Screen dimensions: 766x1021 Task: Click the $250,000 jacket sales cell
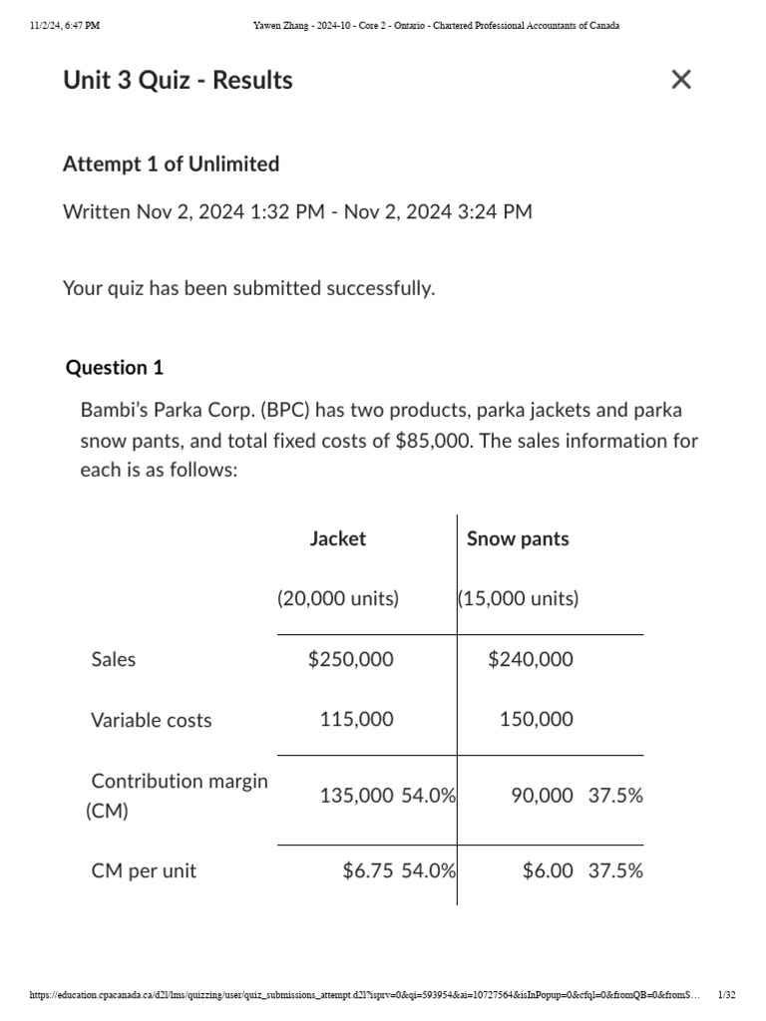351,659
